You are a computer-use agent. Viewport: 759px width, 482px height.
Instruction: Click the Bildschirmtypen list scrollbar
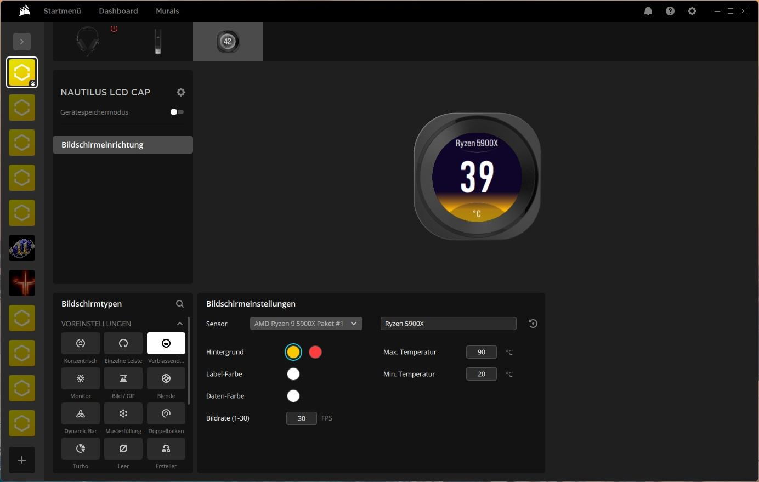pos(189,361)
